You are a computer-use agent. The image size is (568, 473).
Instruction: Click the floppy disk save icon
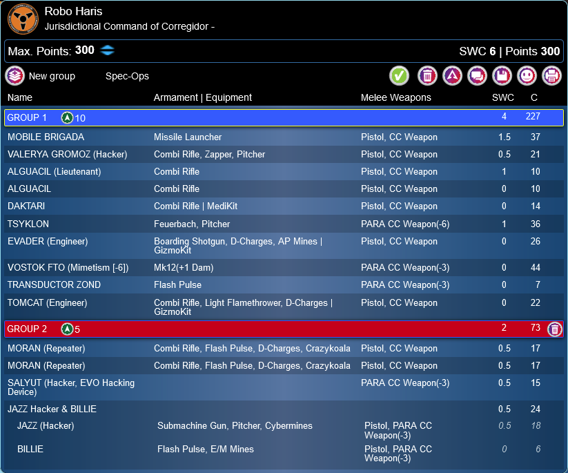(x=502, y=76)
